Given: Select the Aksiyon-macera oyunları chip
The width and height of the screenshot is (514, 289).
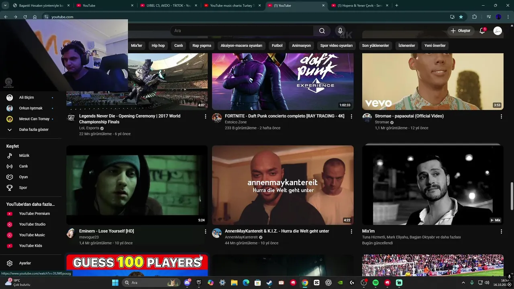Looking at the screenshot, I should [241, 46].
